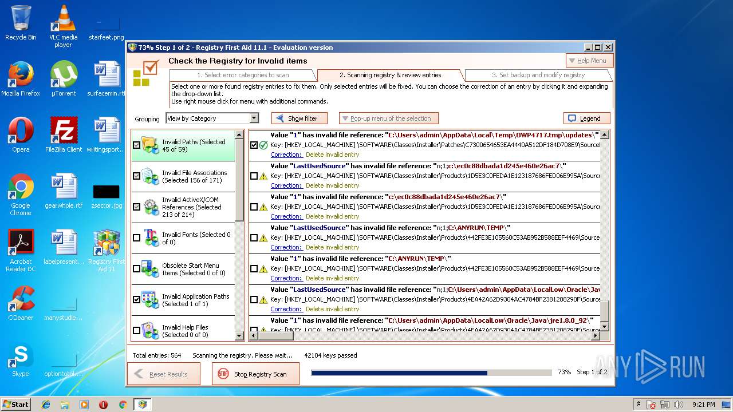
Task: Open the Windows Start menu
Action: coord(16,405)
